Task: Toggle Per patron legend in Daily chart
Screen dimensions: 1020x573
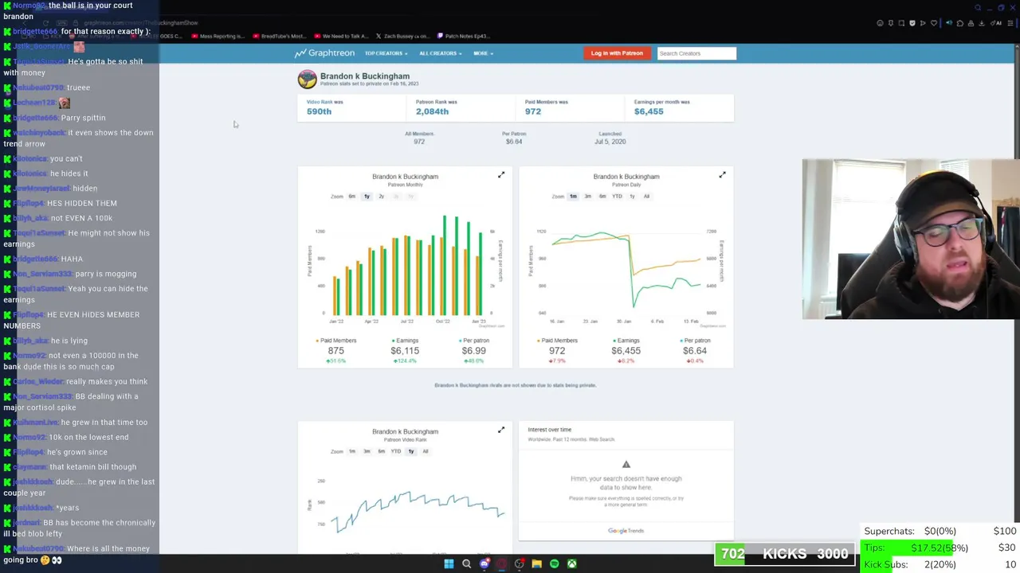Action: (x=694, y=341)
